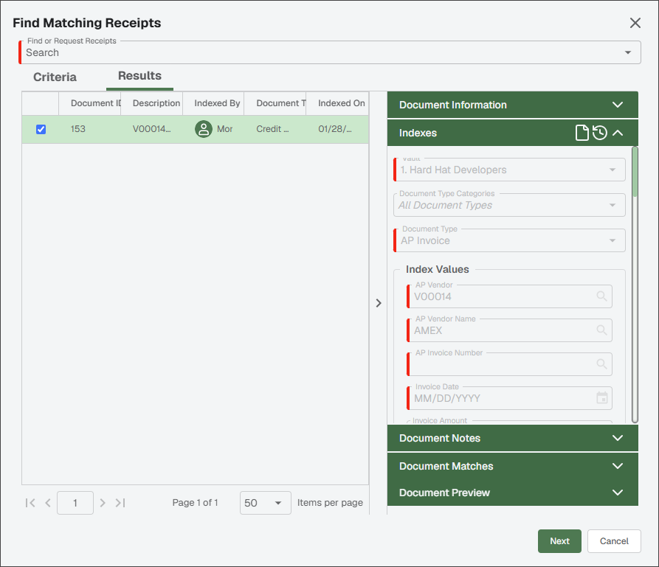Switch to the Results tab
The width and height of the screenshot is (659, 567).
(x=139, y=76)
